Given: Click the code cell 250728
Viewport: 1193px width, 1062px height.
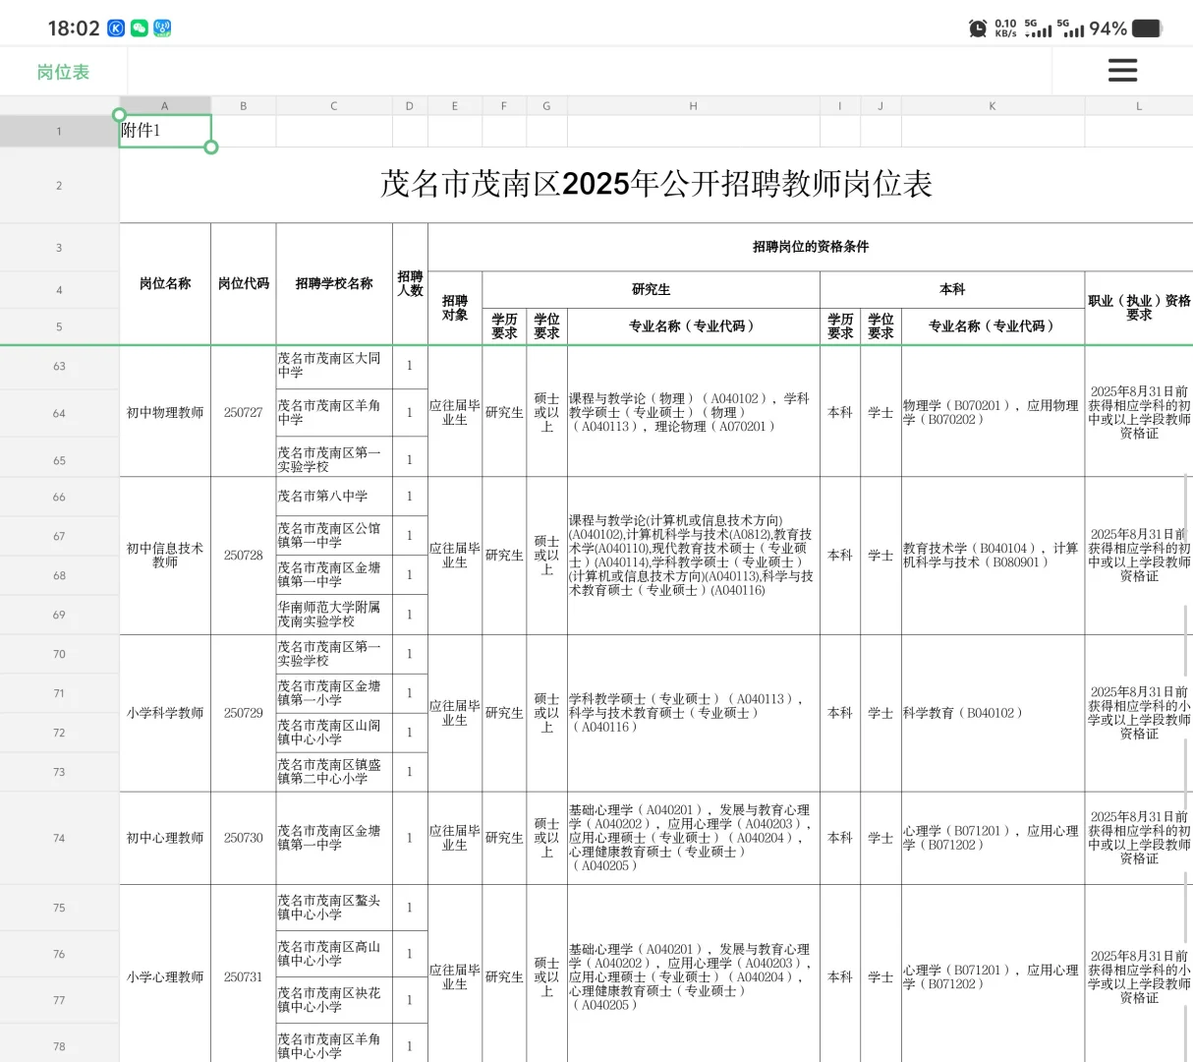Looking at the screenshot, I should point(244,556).
